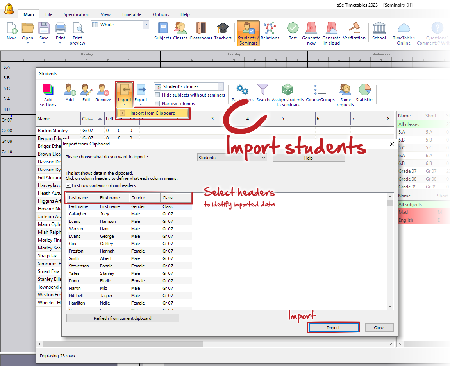Screen dimensions: 450x366
Task: Run the timetable Test
Action: [x=293, y=31]
